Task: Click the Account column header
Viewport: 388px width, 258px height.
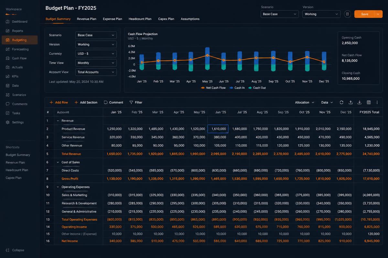Action: coord(63,112)
